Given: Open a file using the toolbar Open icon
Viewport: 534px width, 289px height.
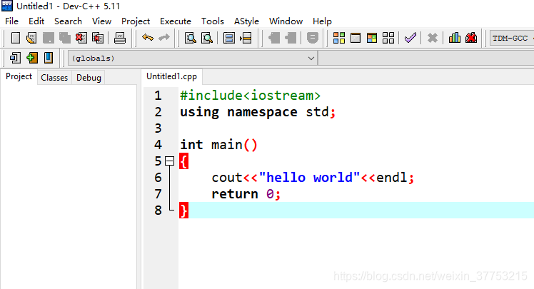Looking at the screenshot, I should pos(31,38).
